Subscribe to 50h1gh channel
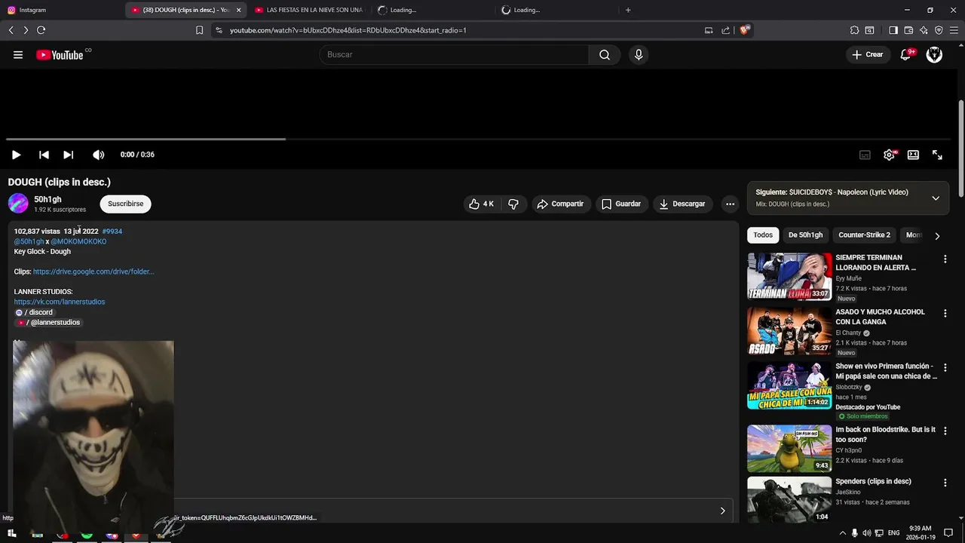Image resolution: width=965 pixels, height=543 pixels. click(125, 204)
